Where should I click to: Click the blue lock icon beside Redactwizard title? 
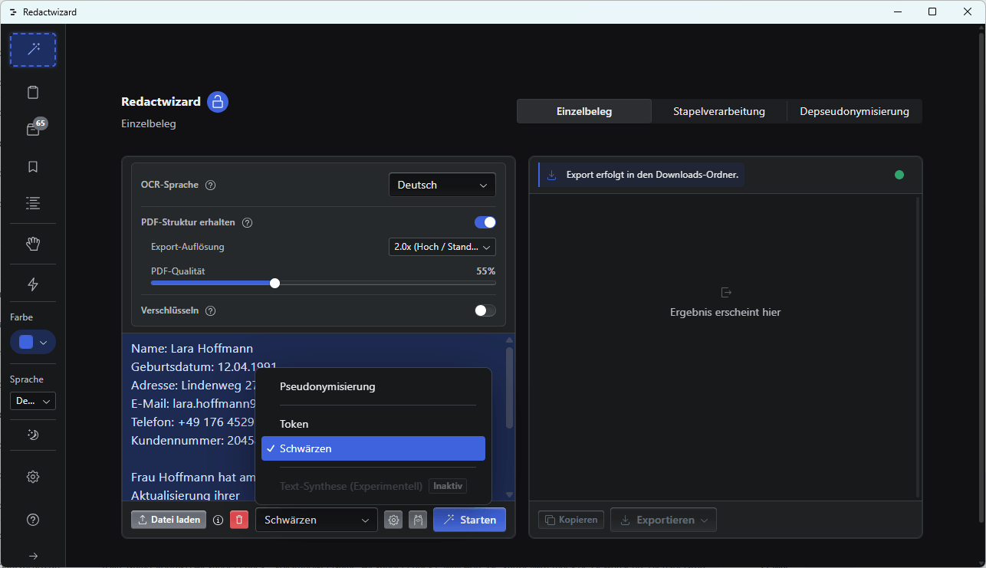218,102
